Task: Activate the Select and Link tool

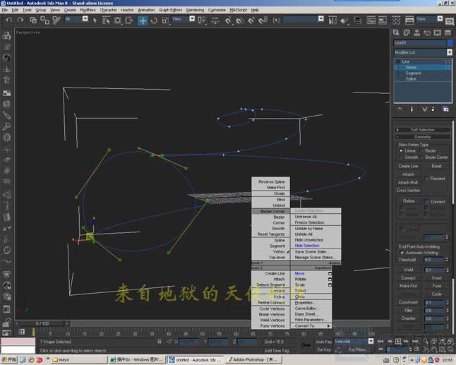Action: coord(33,20)
